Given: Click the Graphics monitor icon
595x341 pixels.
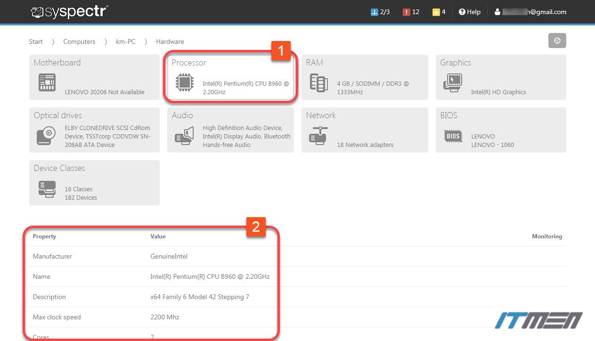Looking at the screenshot, I should (x=452, y=82).
